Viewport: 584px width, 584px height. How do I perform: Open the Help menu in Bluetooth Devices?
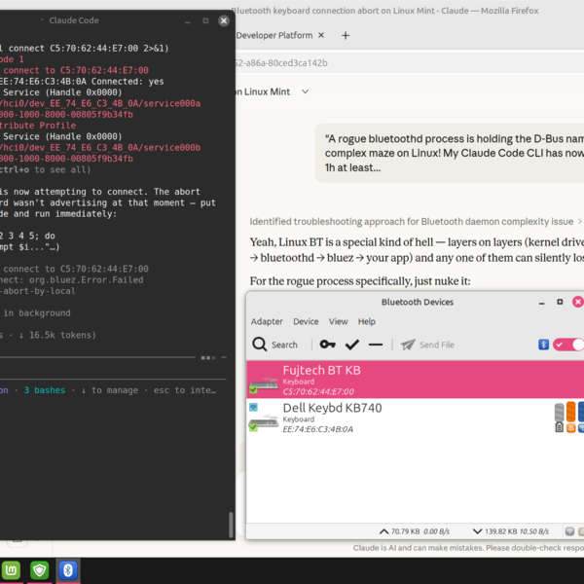pyautogui.click(x=366, y=321)
